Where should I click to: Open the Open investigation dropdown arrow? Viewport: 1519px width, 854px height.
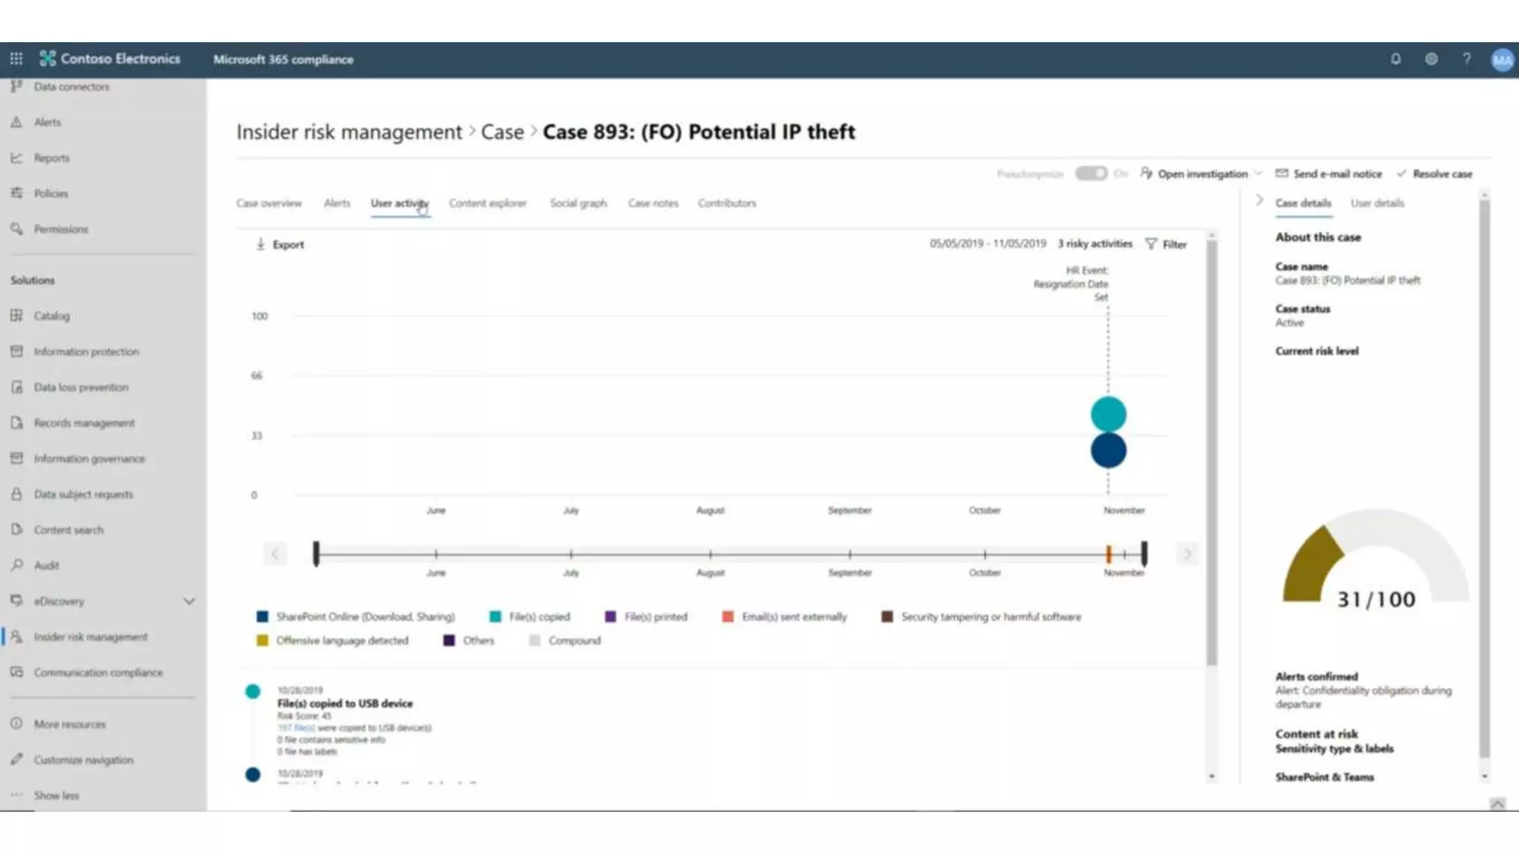tap(1259, 173)
